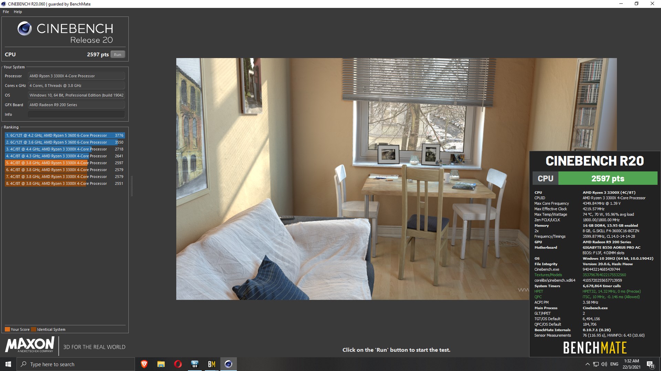Click the panel splitter handle beside ranking
Screen dimensions: 661x371
point(132,186)
